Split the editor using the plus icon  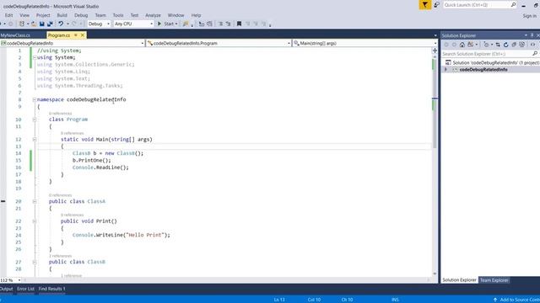(435, 50)
